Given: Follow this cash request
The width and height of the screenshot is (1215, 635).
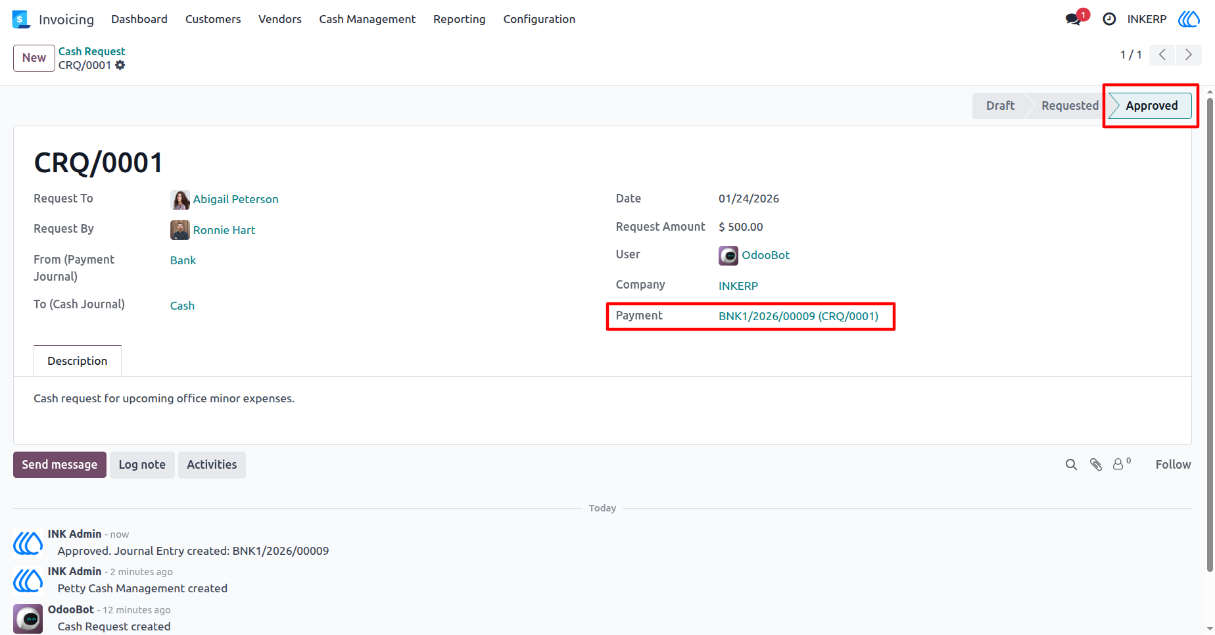Looking at the screenshot, I should (1173, 465).
